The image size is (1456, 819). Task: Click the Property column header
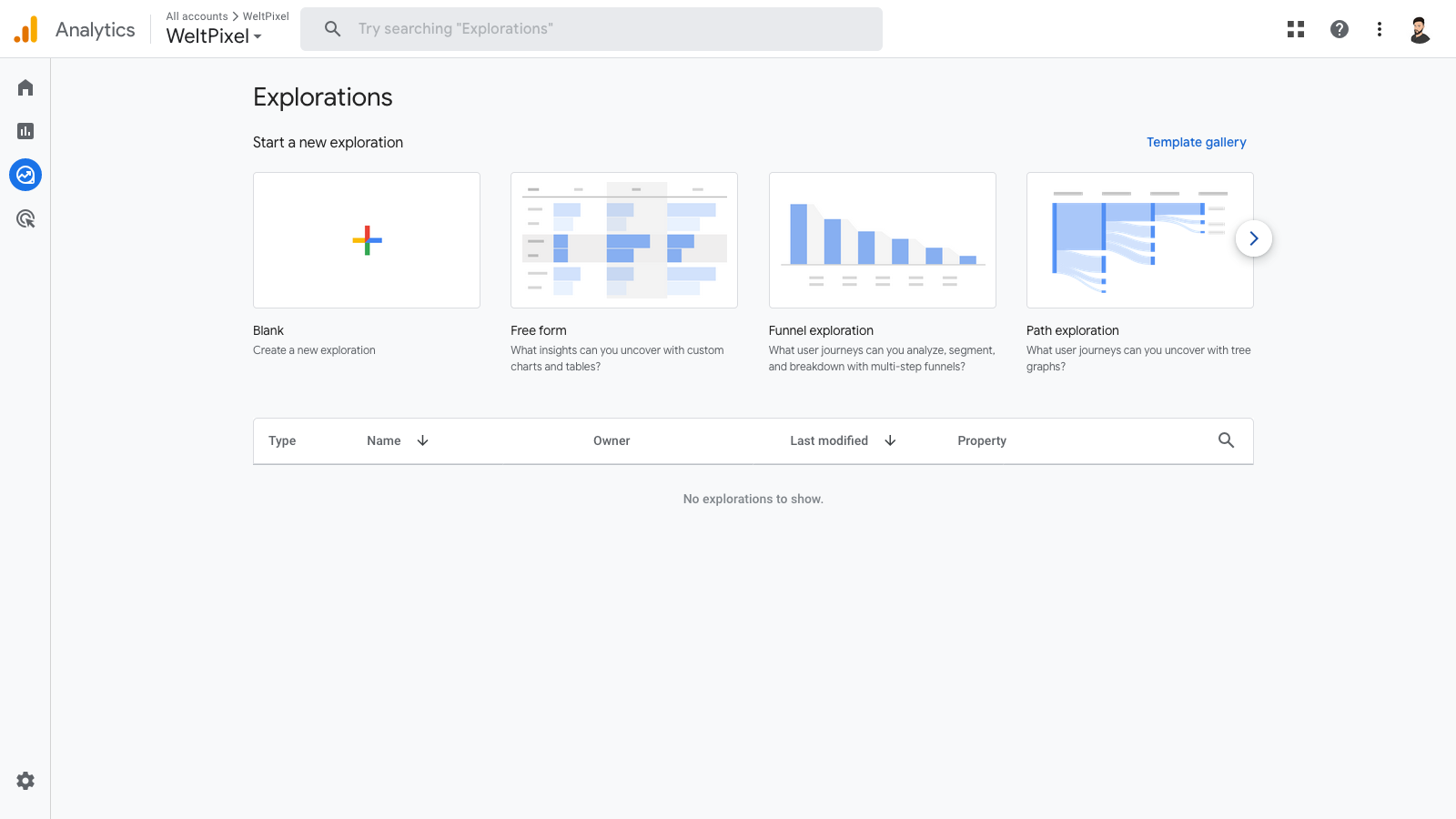[982, 440]
